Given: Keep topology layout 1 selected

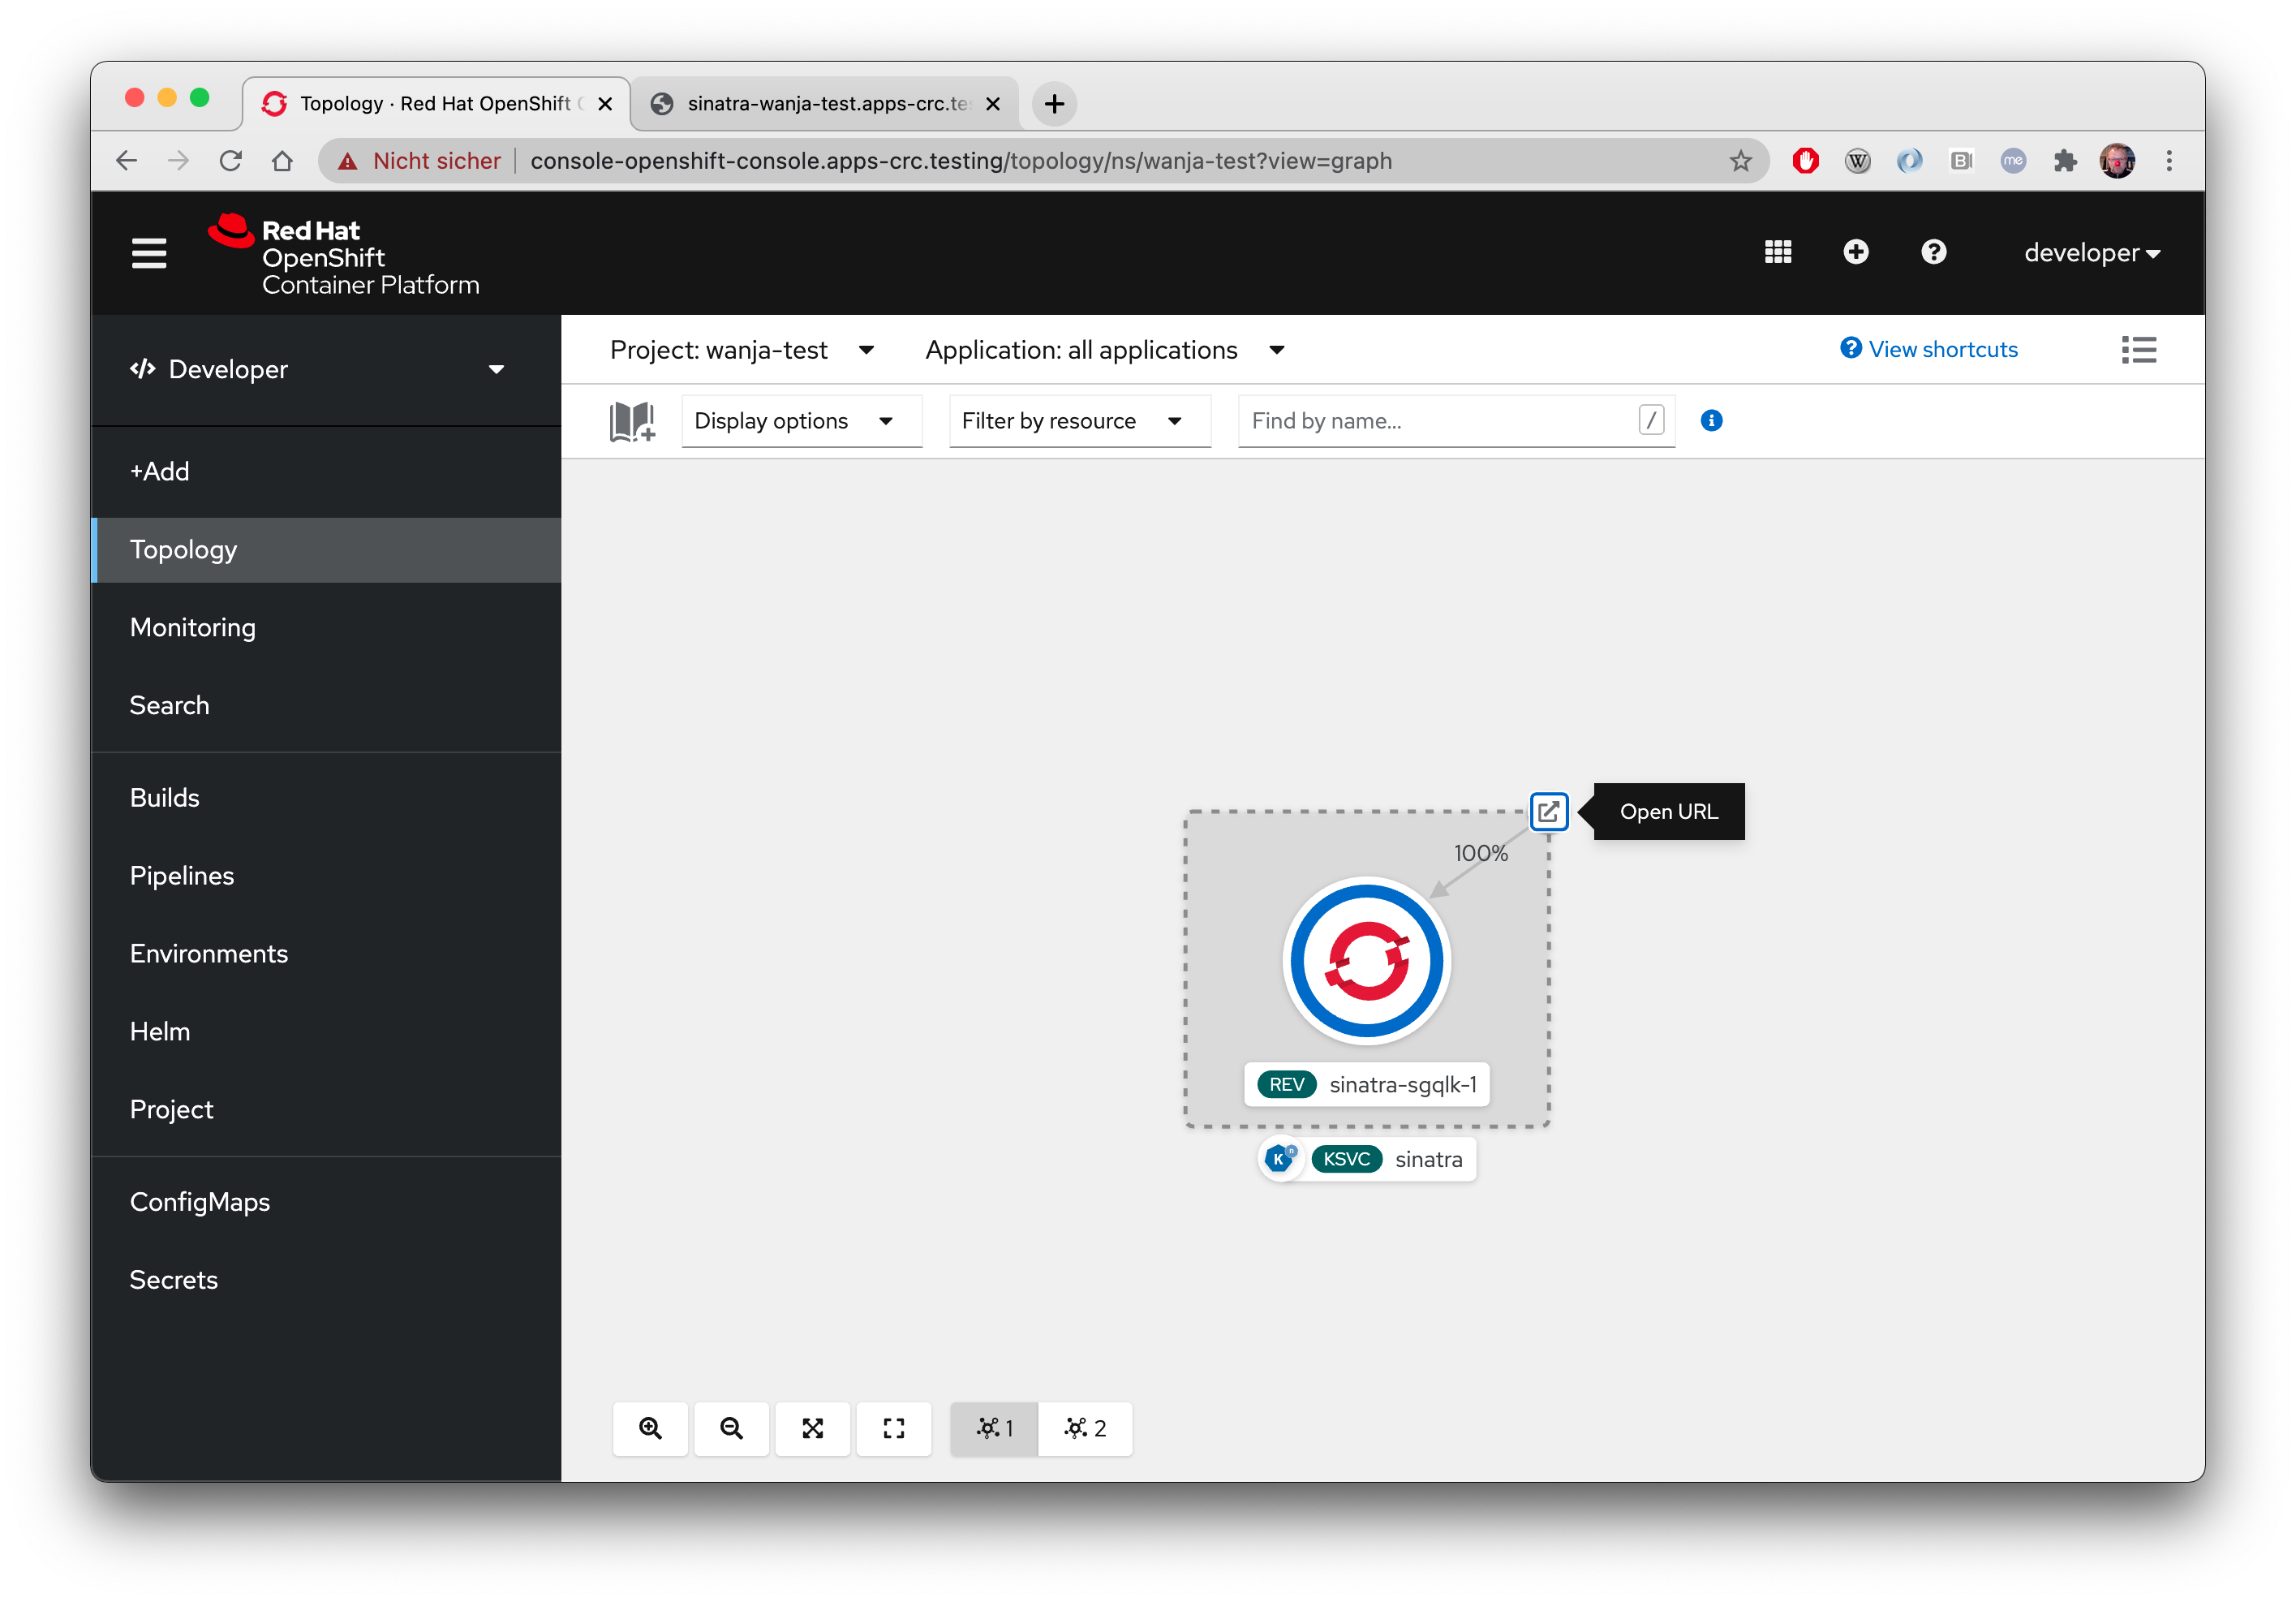Looking at the screenshot, I should 993,1429.
